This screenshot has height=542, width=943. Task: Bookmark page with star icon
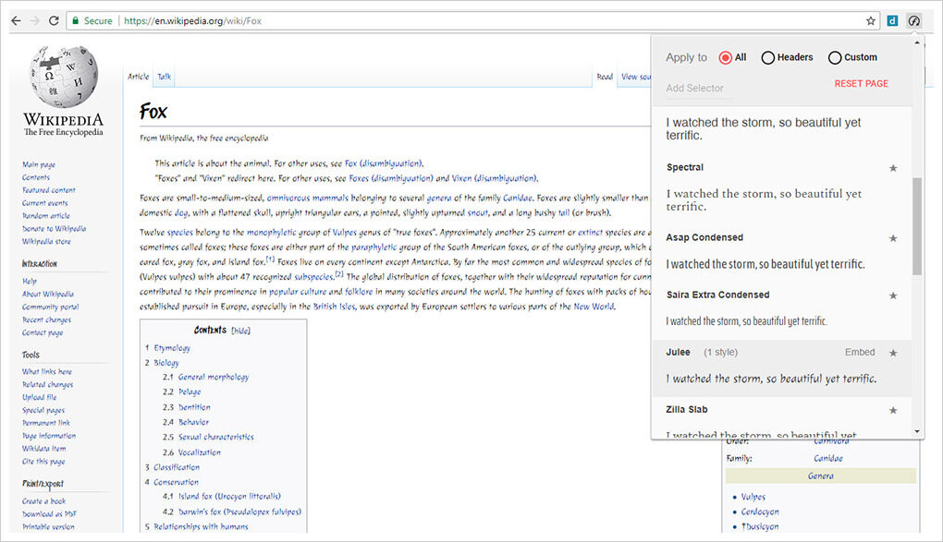pyautogui.click(x=871, y=20)
